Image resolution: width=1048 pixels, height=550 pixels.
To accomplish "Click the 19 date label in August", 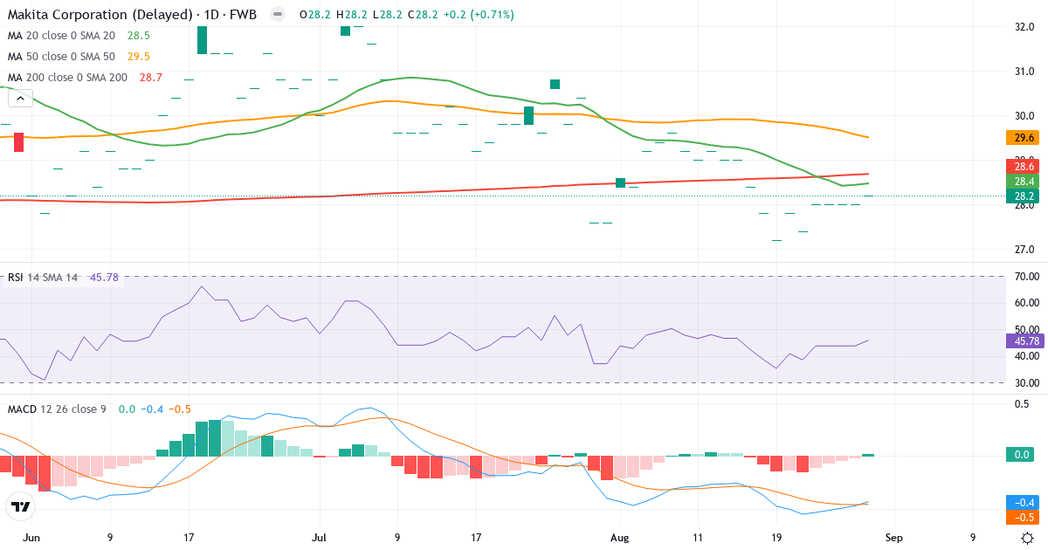I will [776, 538].
